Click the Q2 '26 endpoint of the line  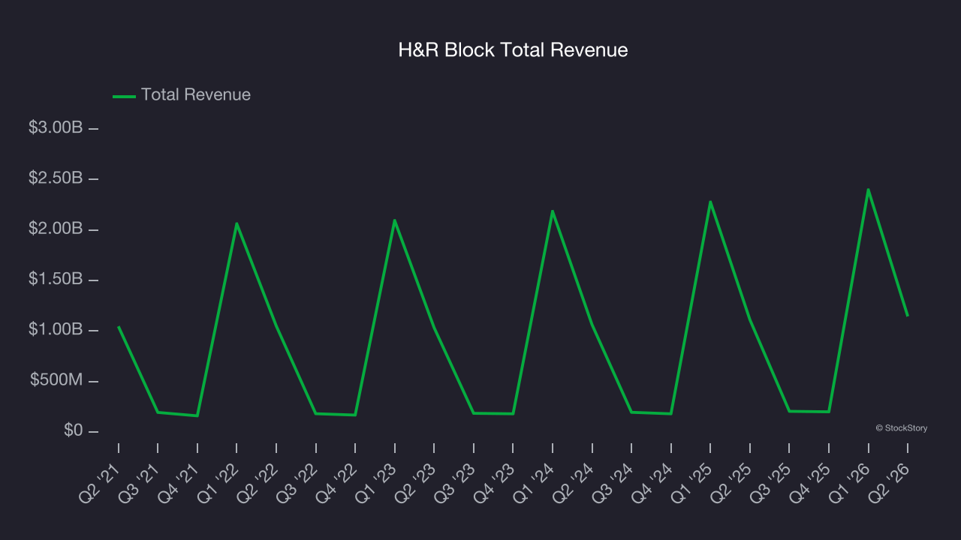tap(907, 315)
